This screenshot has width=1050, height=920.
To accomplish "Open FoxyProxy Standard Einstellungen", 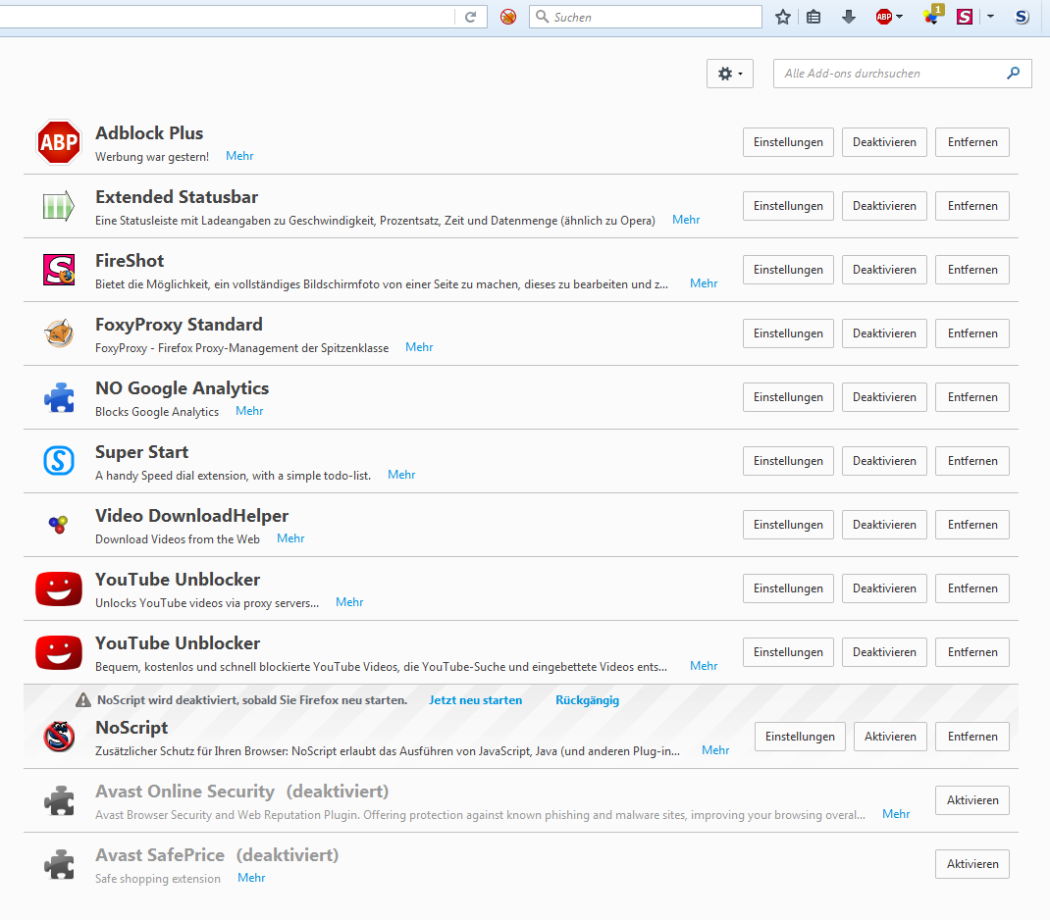I will point(788,333).
